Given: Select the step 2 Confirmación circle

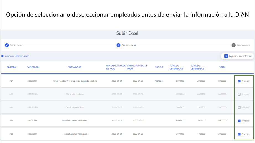Looking at the screenshot, I should pos(118,45).
